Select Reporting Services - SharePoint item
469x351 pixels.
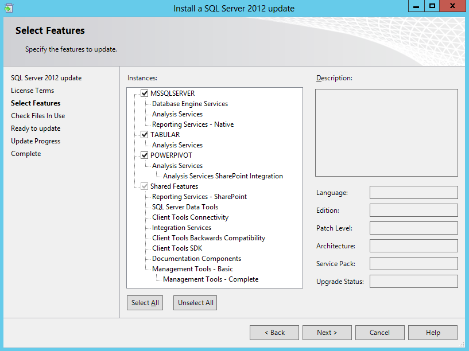coord(200,197)
